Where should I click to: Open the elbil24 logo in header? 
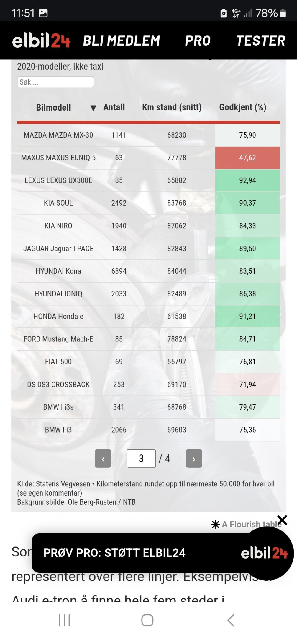(x=41, y=41)
